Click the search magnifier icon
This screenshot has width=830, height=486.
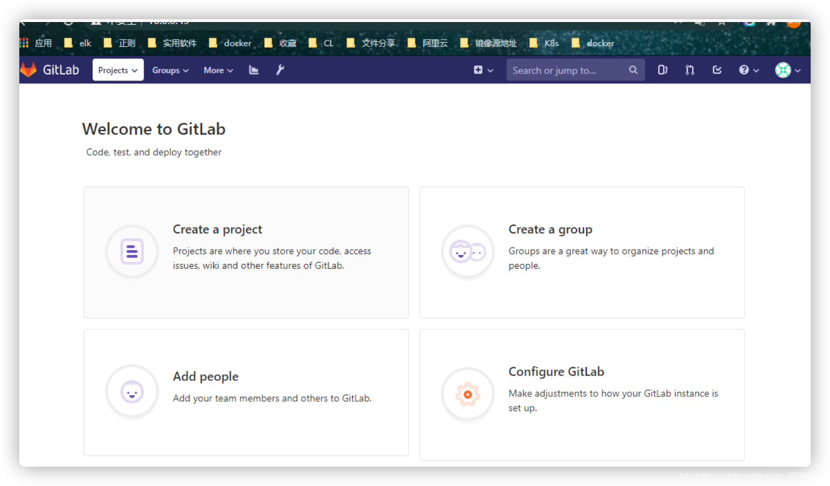[x=633, y=70]
